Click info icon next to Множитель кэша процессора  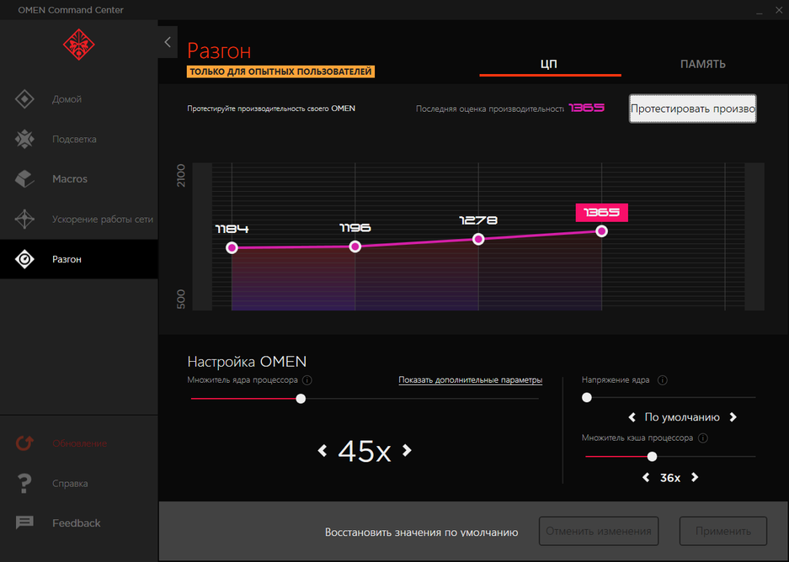[703, 437]
